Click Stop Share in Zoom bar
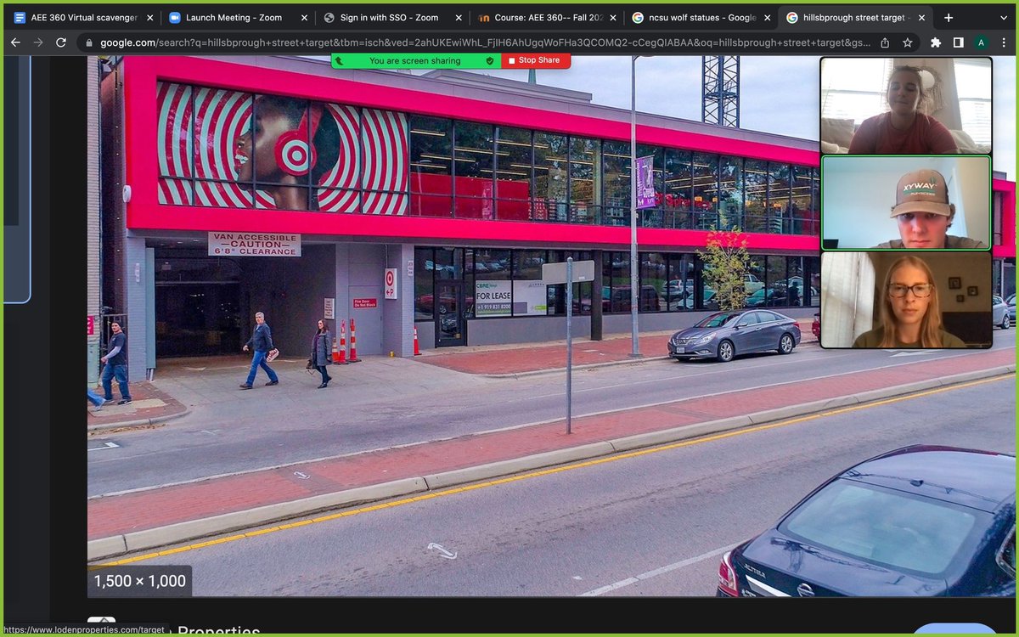 click(x=535, y=60)
